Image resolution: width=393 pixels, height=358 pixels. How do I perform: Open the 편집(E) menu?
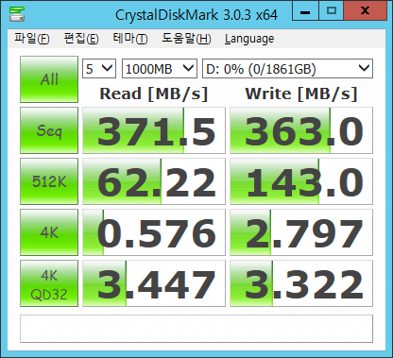click(x=81, y=39)
